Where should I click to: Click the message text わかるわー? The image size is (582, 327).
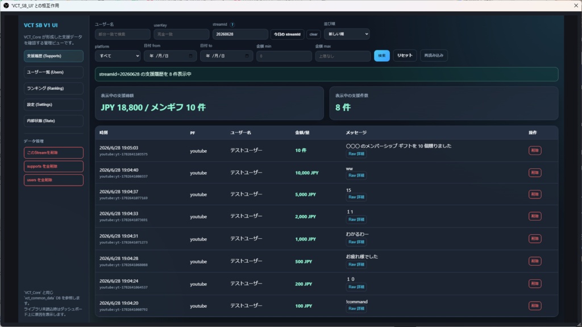pyautogui.click(x=357, y=234)
